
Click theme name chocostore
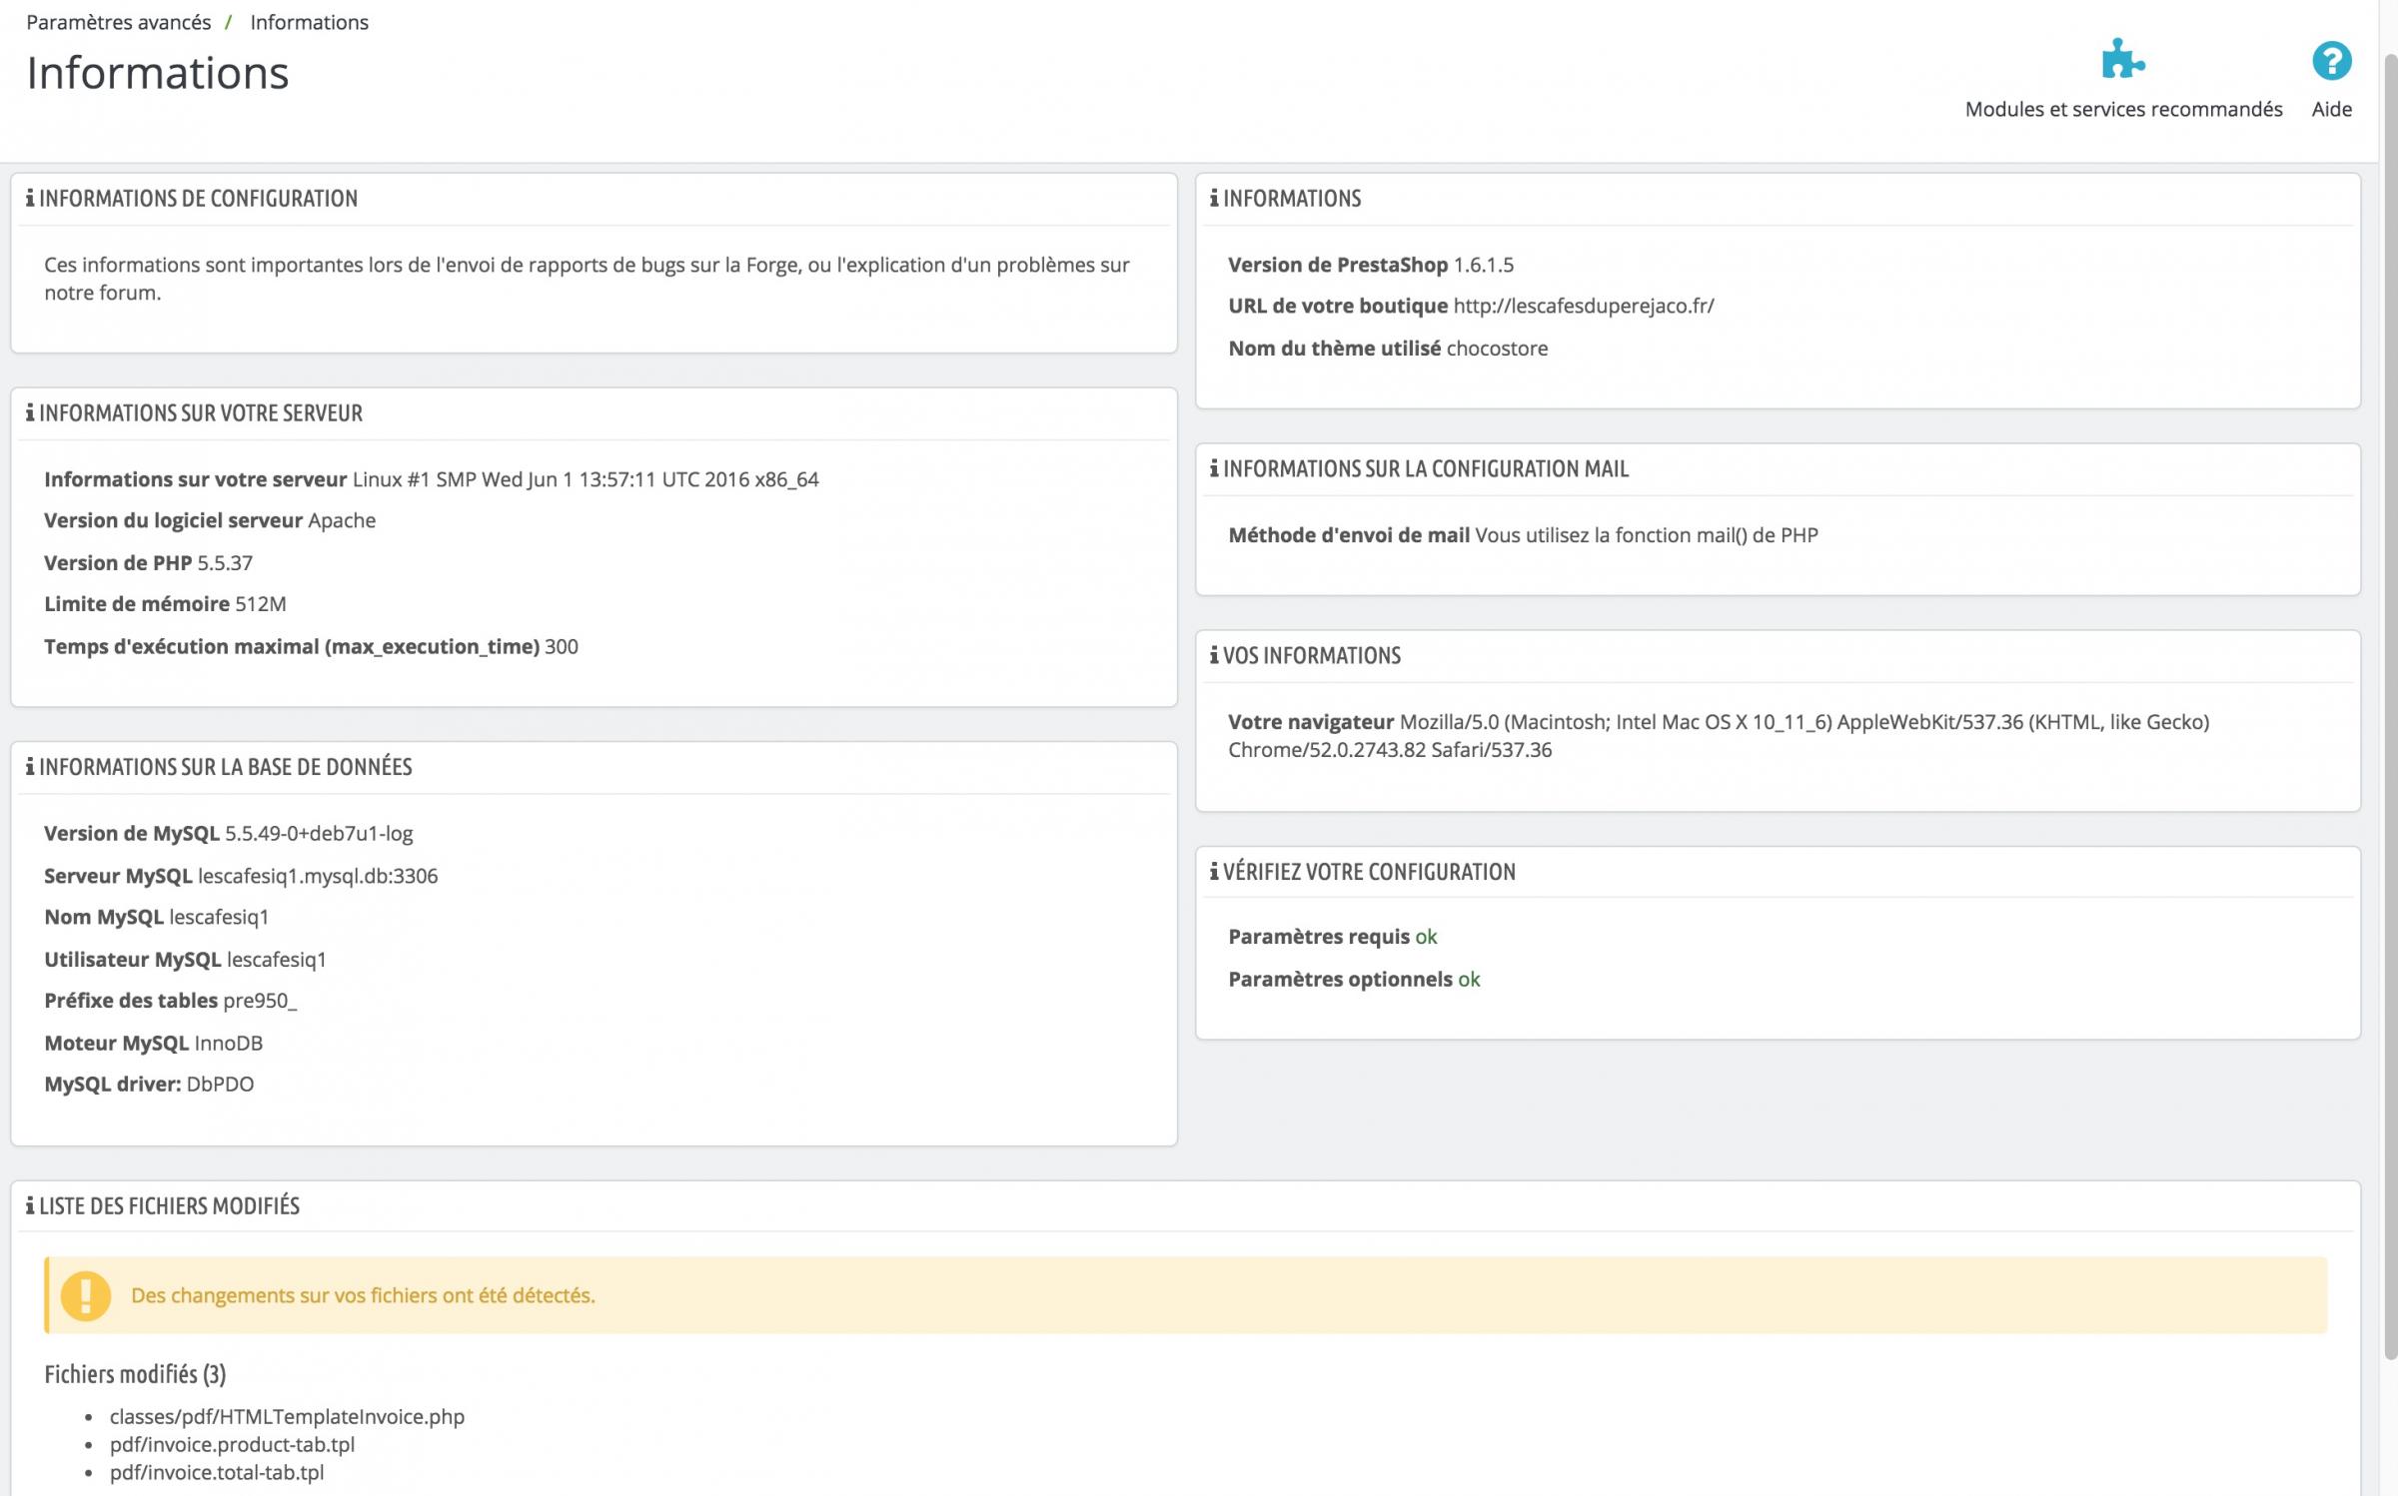coord(1498,348)
